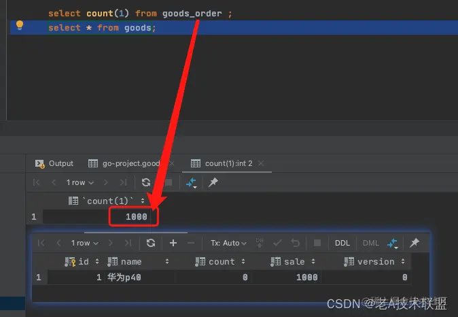This screenshot has height=317, width=458.
Task: Click the stop square next to DDL
Action: 317,243
